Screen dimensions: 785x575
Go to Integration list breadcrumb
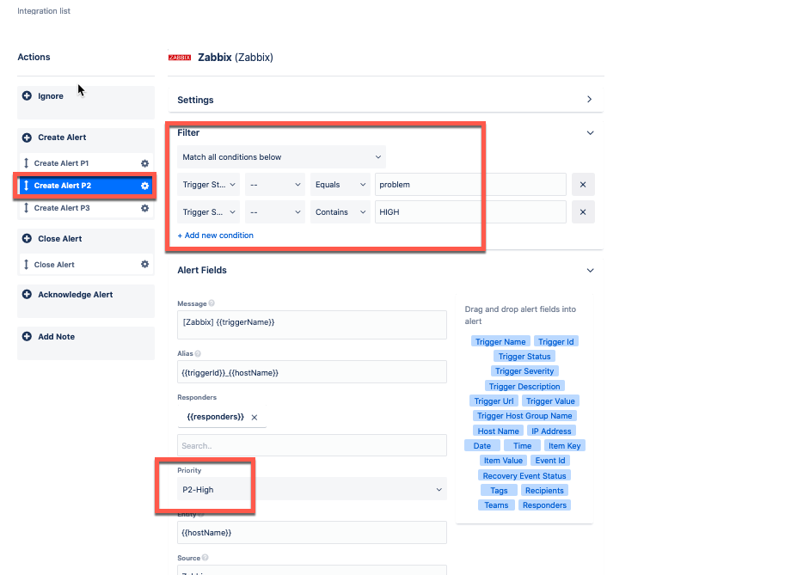tap(44, 10)
